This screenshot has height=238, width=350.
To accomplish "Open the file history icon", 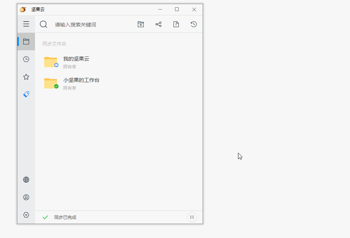I will point(194,24).
